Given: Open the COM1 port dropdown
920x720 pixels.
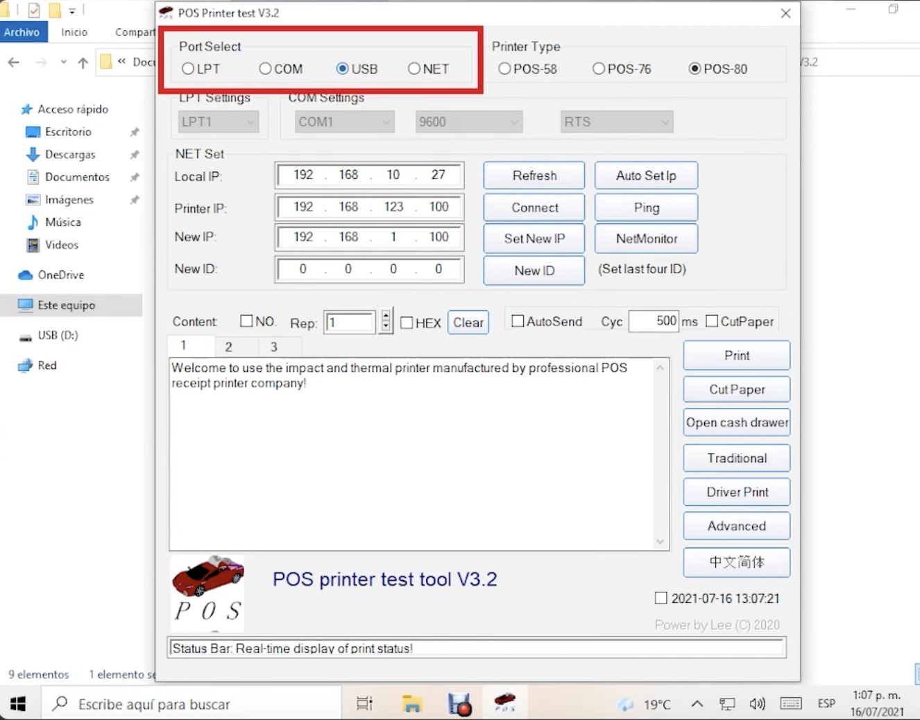Looking at the screenshot, I should (345, 122).
